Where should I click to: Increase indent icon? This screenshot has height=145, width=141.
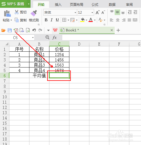coord(135,12)
